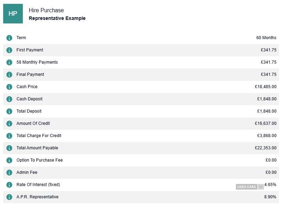Click Total Charge For Credit info icon
Viewport: 284px width, 206px height.
click(9, 136)
